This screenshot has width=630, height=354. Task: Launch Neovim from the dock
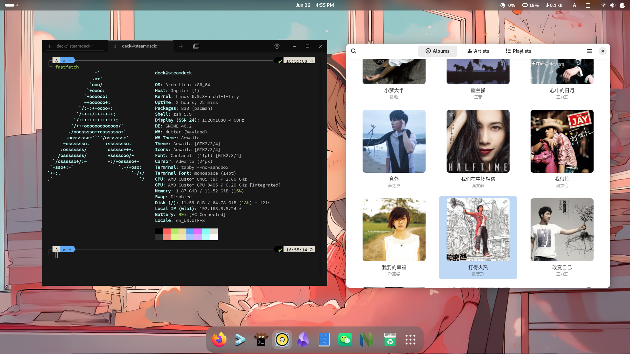coord(366,340)
